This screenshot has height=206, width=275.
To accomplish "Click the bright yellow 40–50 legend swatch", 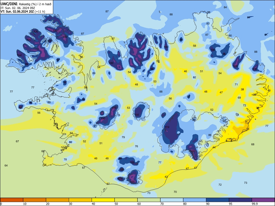I will 103,200.
